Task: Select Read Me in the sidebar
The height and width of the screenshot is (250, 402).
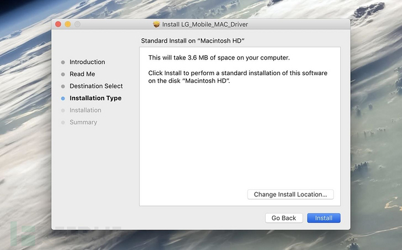Action: tap(82, 75)
